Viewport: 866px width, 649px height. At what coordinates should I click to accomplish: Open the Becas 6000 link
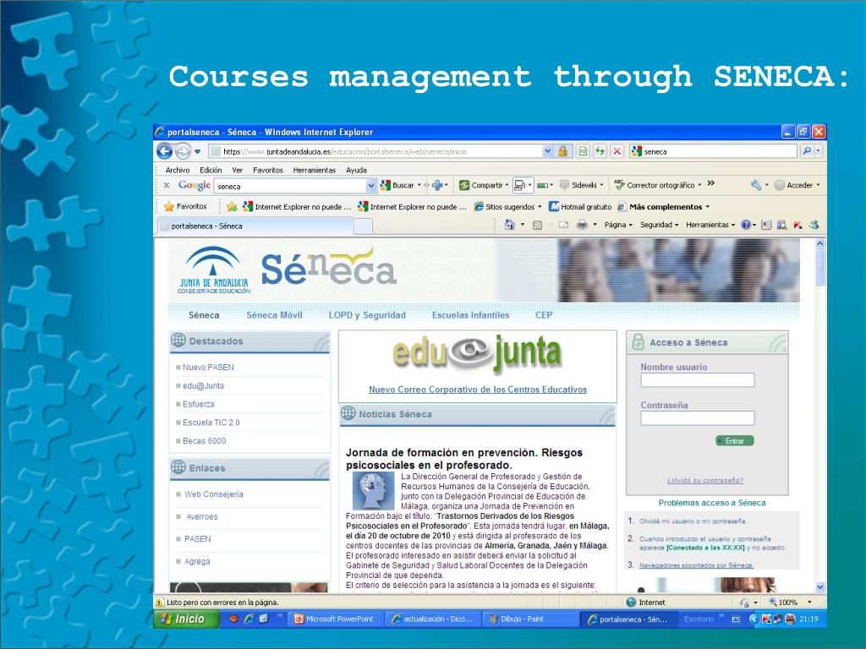205,441
